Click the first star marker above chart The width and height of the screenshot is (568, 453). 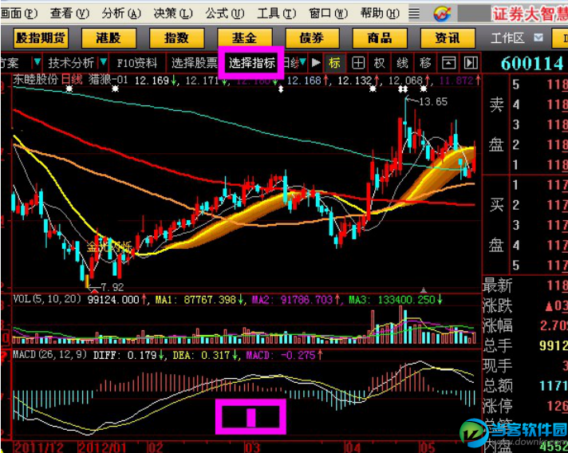click(x=69, y=89)
